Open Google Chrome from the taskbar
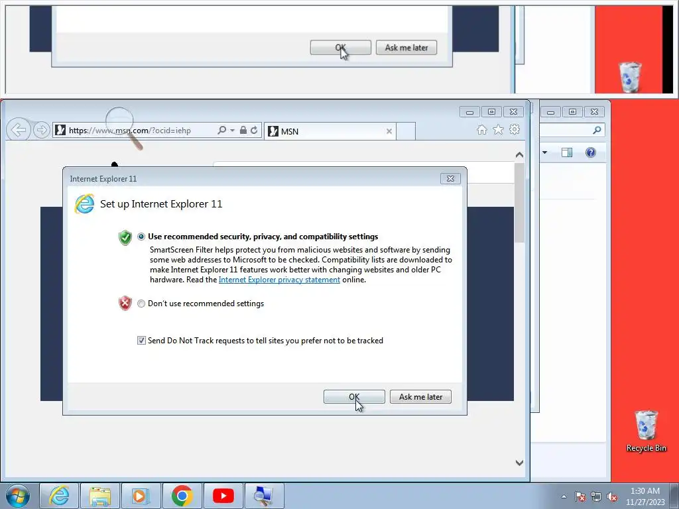Image resolution: width=679 pixels, height=509 pixels. coord(182,496)
